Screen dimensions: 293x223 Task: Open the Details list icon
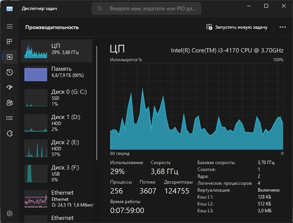click(x=10, y=118)
